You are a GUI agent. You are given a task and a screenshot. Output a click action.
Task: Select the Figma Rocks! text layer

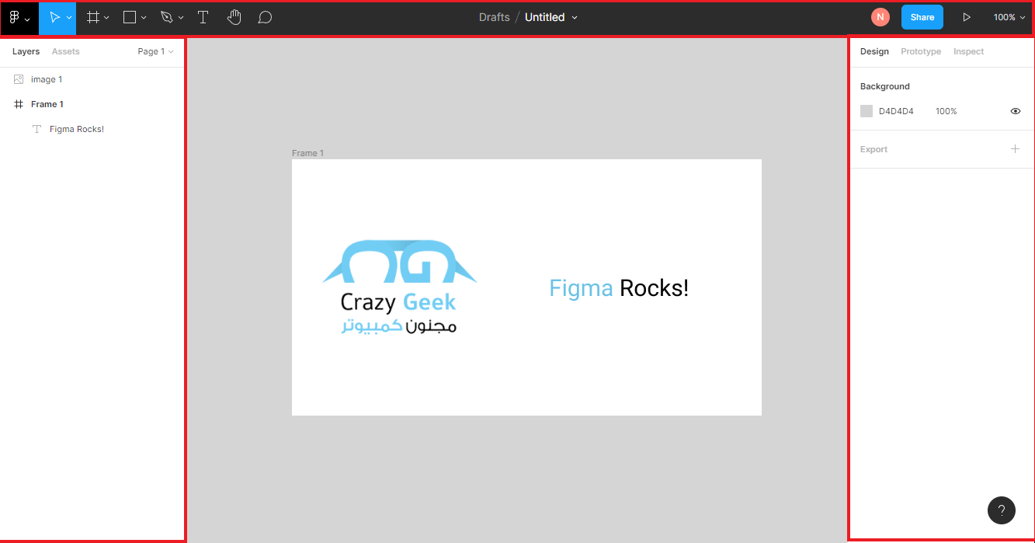(x=78, y=129)
